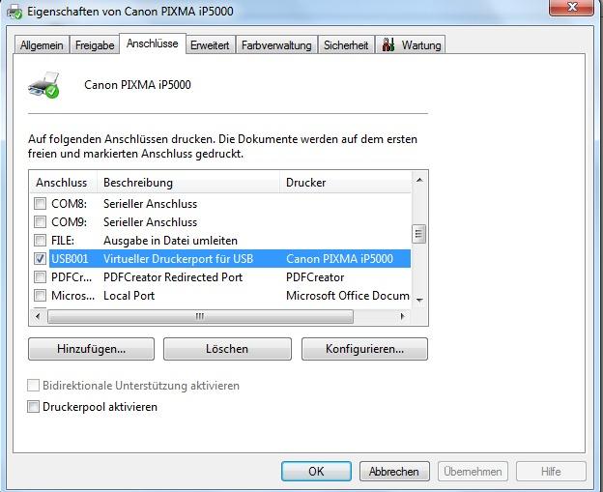Enable Druckerpool aktivieren checkbox
603x492 pixels.
33,407
